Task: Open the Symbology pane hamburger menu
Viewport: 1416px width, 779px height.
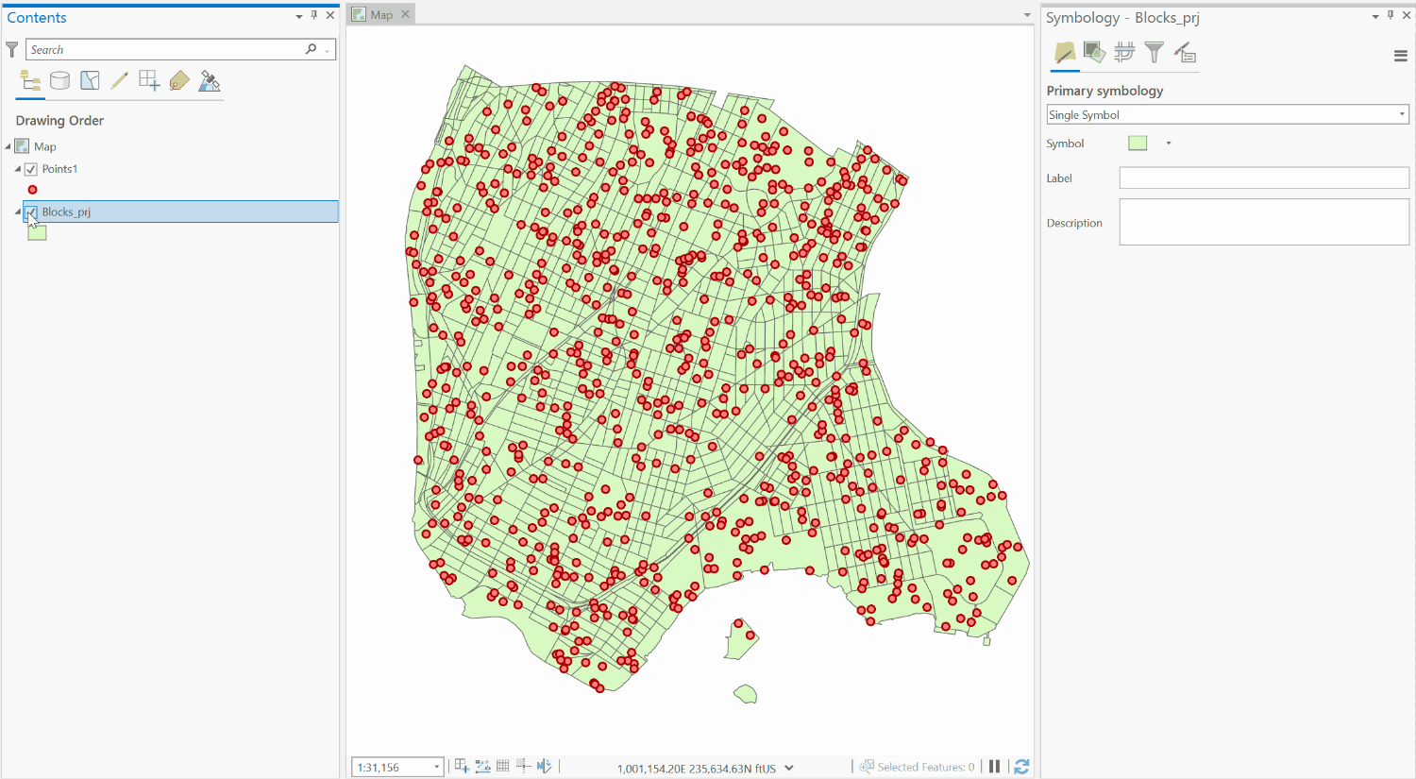Action: (x=1401, y=56)
